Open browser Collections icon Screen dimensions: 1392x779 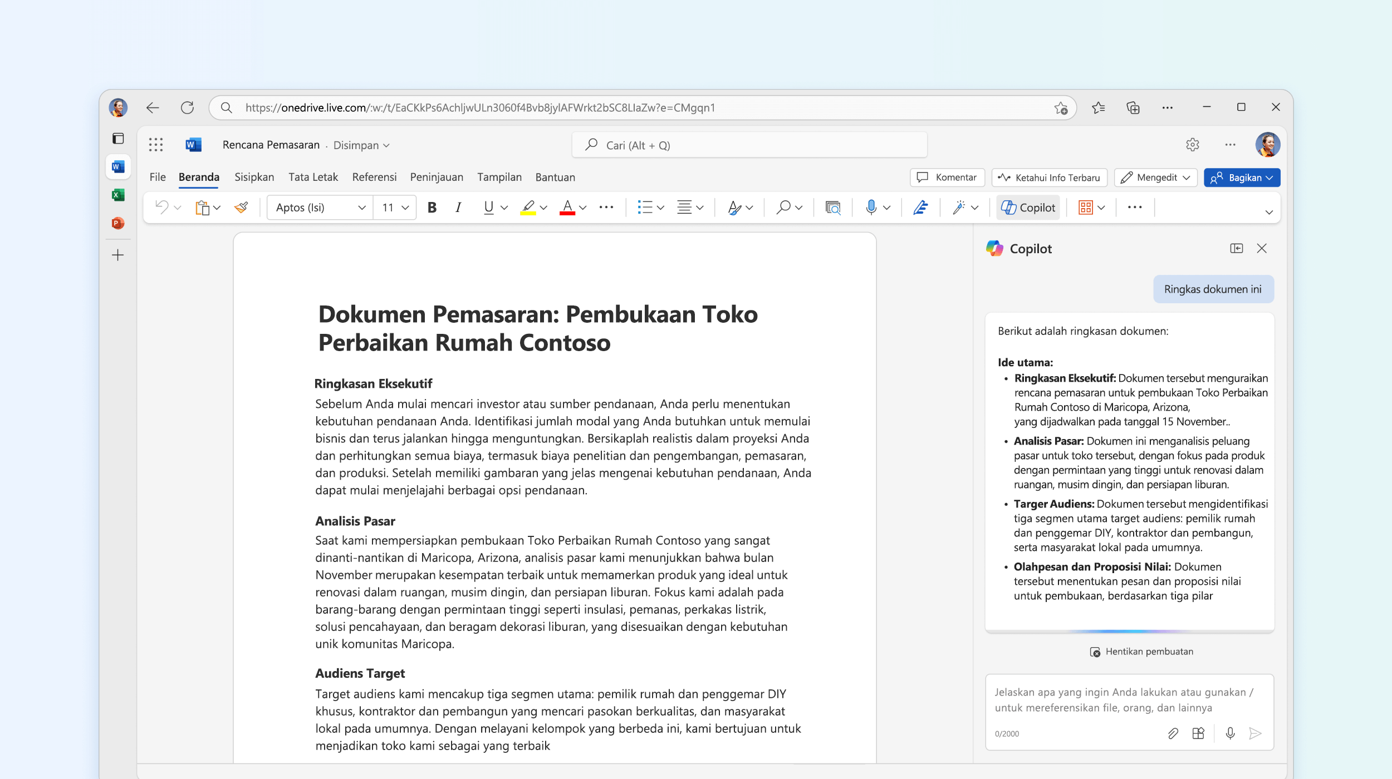click(x=1133, y=107)
